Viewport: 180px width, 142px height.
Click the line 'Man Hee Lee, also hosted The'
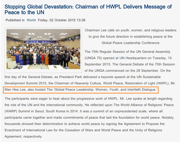coord(28,89)
